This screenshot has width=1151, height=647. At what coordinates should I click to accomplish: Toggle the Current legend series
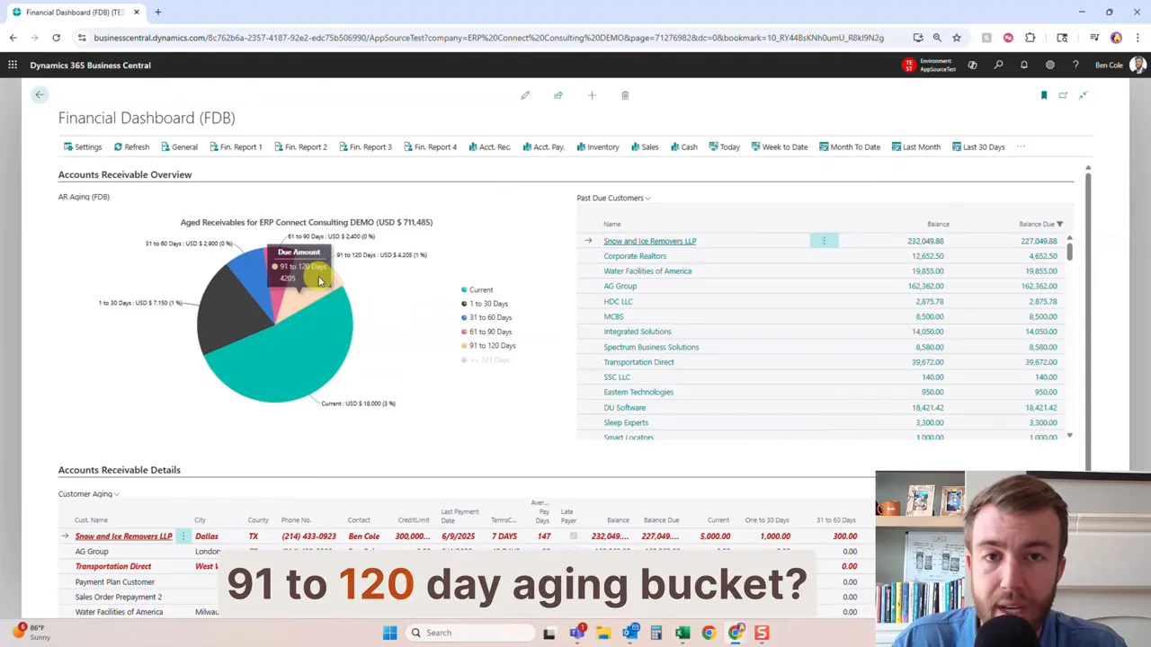pos(481,289)
